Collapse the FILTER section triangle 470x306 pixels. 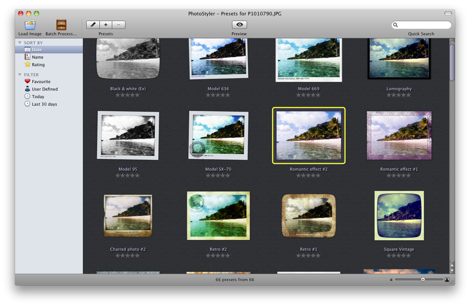[20, 75]
